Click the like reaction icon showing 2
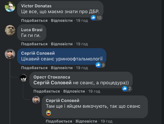This screenshot has width=164, height=124. click(125, 89)
